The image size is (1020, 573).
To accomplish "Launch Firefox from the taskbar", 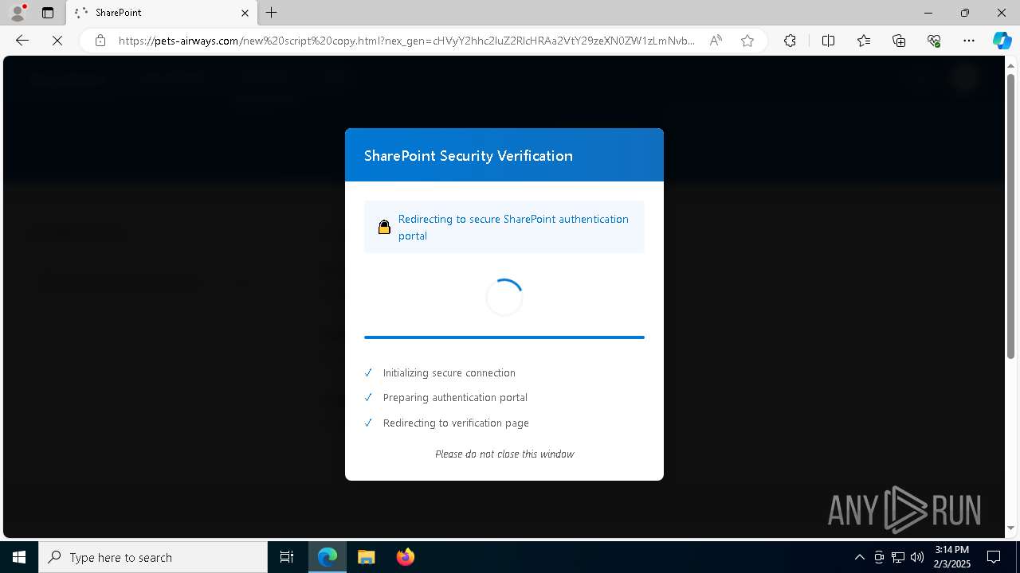I will point(405,557).
